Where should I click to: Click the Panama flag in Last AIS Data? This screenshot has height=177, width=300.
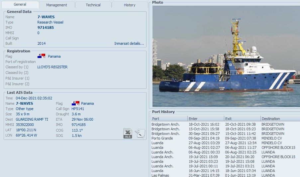75,103
